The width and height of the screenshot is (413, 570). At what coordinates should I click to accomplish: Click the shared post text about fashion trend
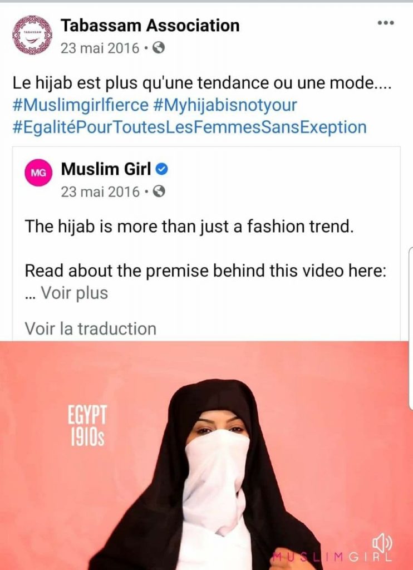(189, 227)
